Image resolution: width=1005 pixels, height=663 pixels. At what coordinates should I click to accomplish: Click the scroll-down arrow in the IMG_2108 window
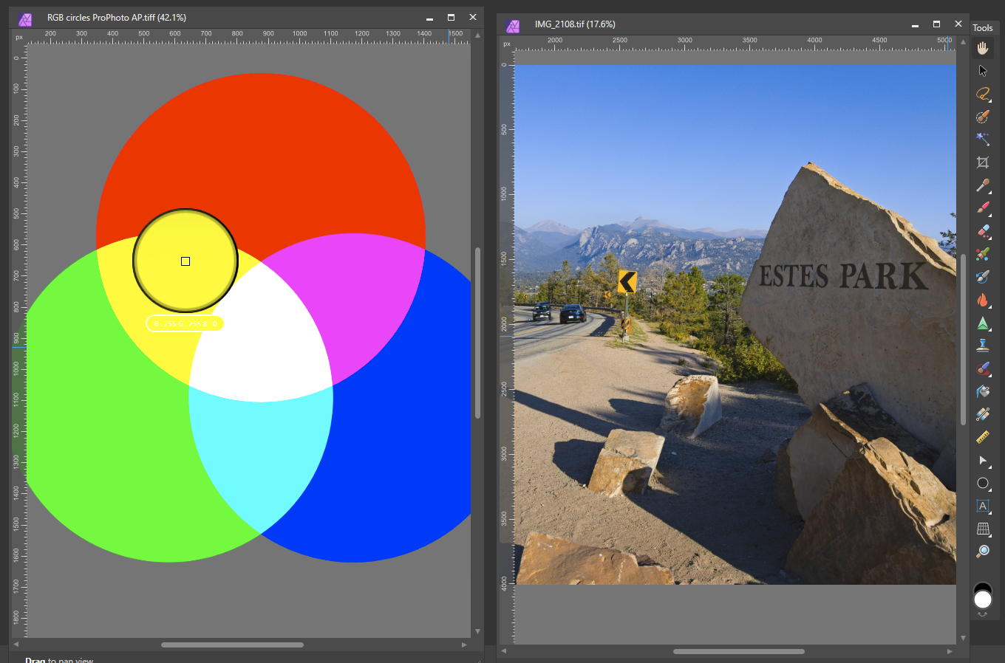click(x=963, y=638)
